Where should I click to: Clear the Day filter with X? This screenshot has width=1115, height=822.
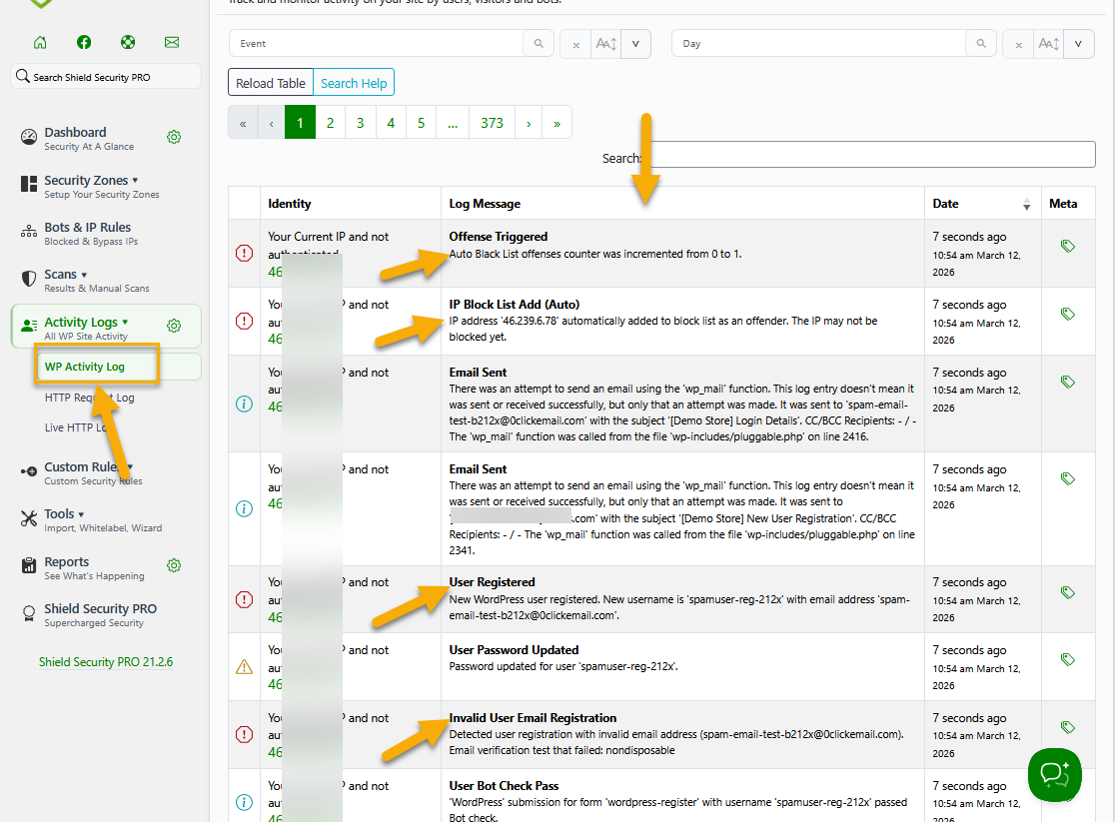tap(1018, 44)
